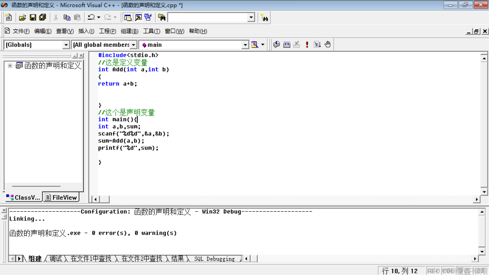Open the 工具(T) Tools menu
Viewport: 489px width, 275px height.
pyautogui.click(x=152, y=31)
